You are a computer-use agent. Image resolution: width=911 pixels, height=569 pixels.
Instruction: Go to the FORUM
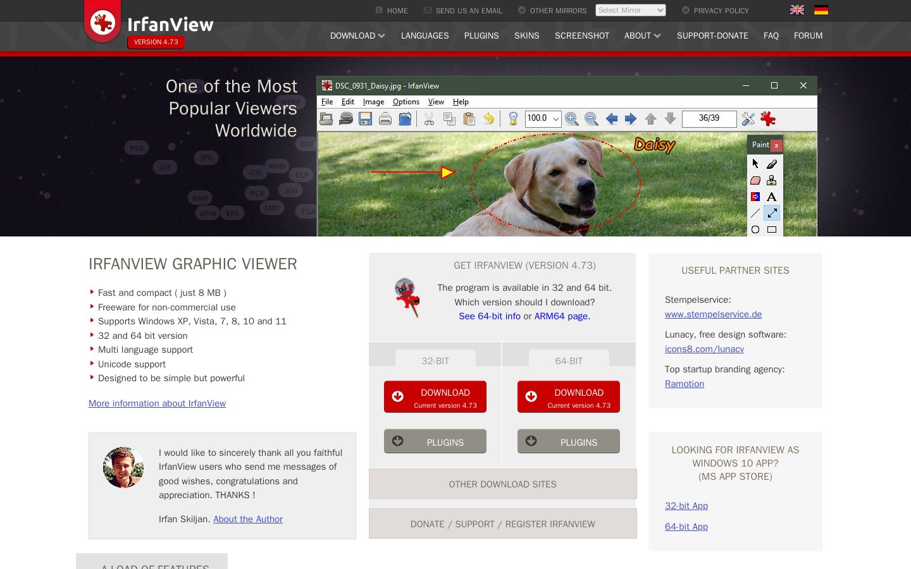point(809,36)
